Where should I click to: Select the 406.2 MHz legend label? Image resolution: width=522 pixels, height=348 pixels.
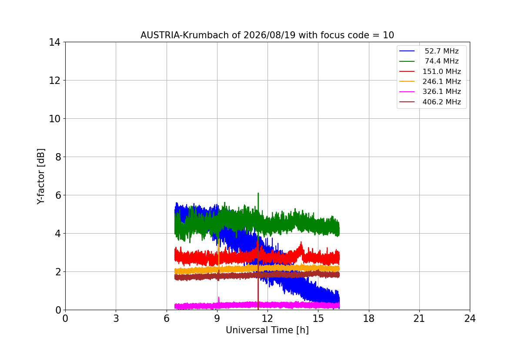[x=442, y=102]
